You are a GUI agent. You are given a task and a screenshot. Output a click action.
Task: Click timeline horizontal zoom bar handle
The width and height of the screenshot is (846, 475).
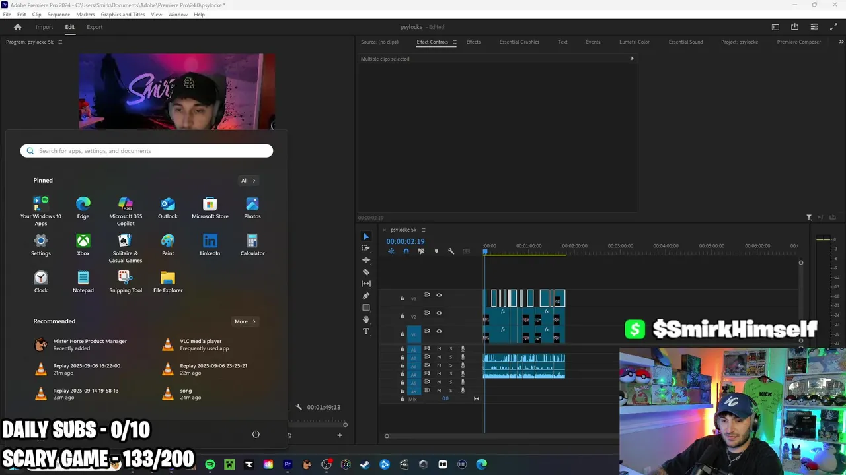pyautogui.click(x=387, y=436)
